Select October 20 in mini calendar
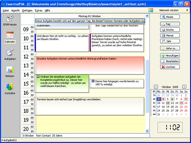This screenshot has width=191, height=143. coord(172,107)
